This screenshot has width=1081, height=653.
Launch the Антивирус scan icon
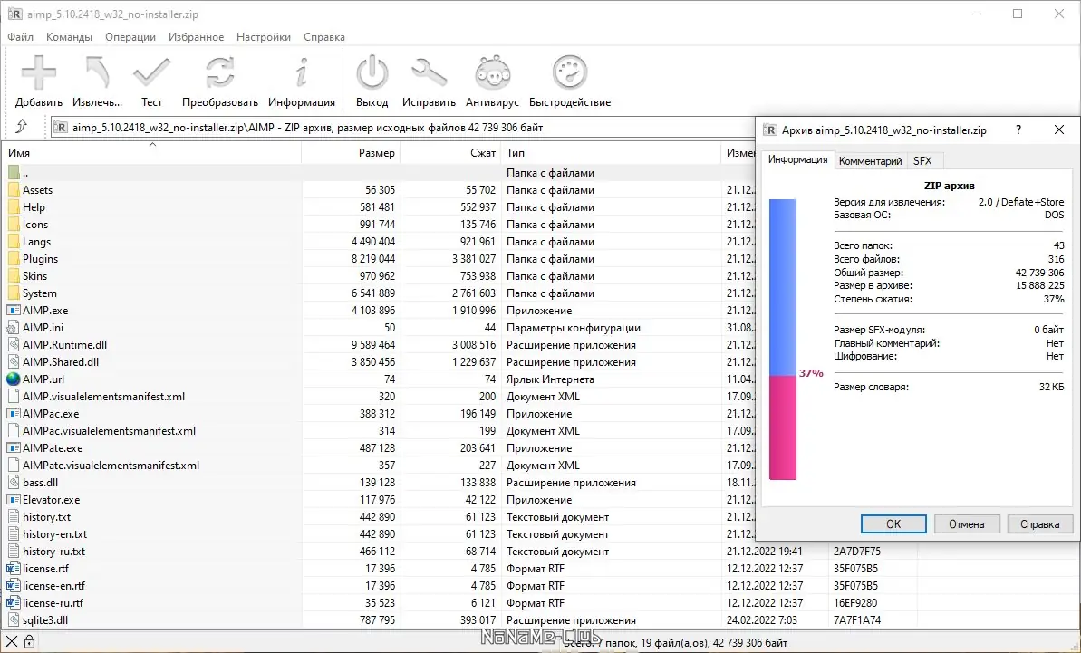(492, 73)
